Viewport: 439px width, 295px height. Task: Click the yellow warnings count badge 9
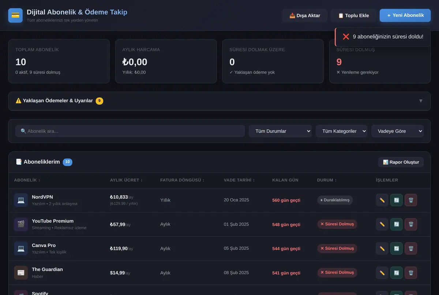[x=100, y=101]
